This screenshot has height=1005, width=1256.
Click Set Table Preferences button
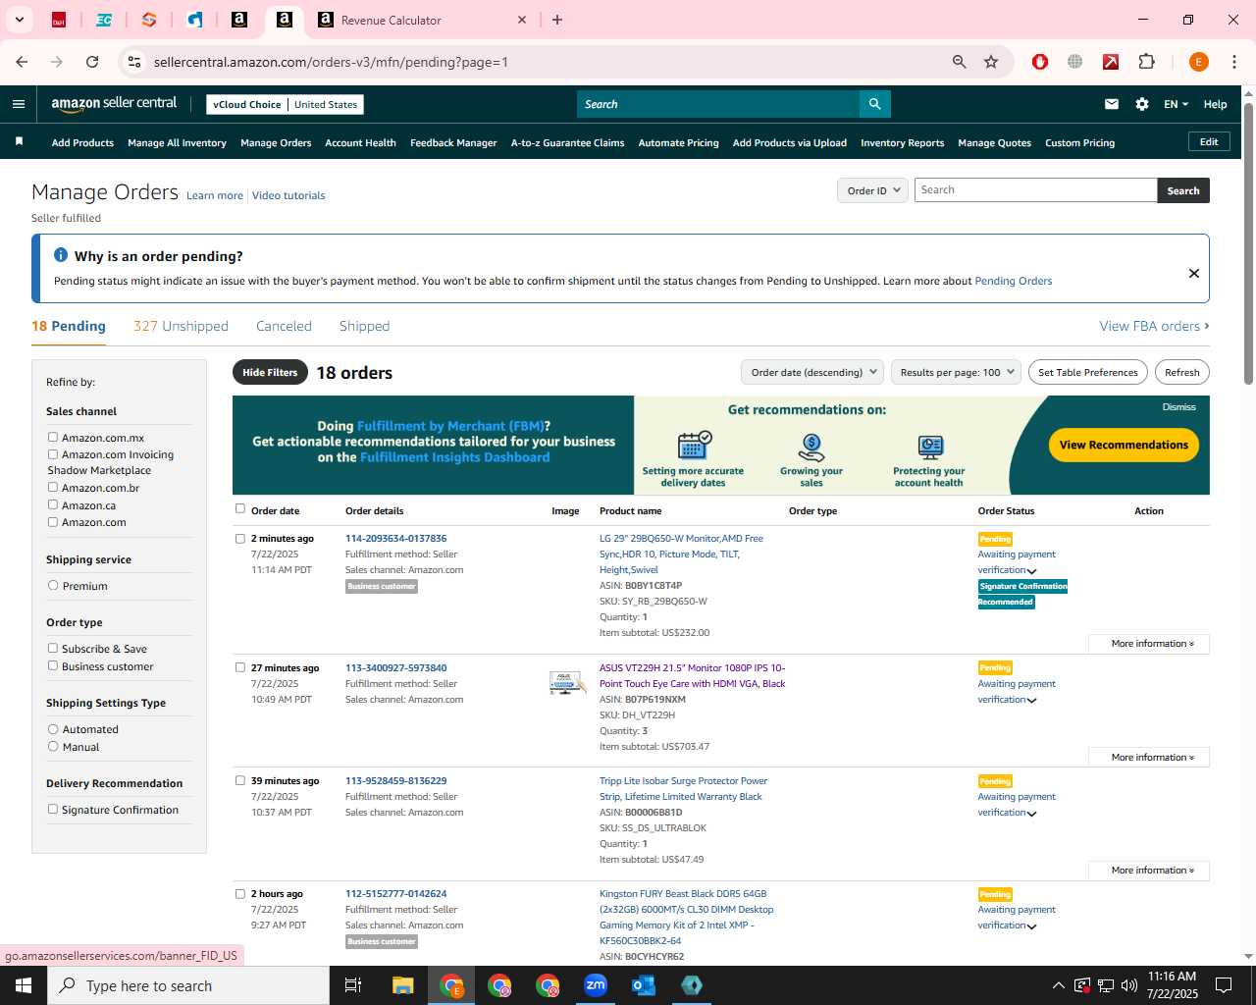1088,372
